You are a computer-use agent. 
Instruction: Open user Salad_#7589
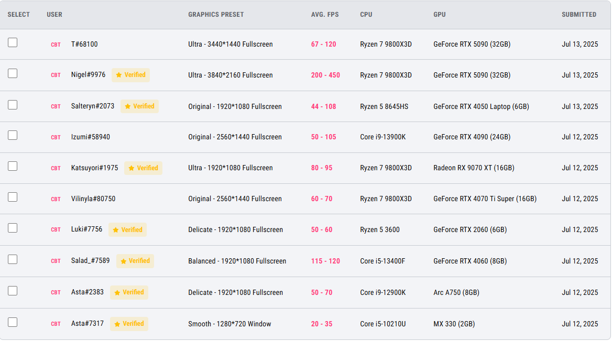pyautogui.click(x=91, y=260)
